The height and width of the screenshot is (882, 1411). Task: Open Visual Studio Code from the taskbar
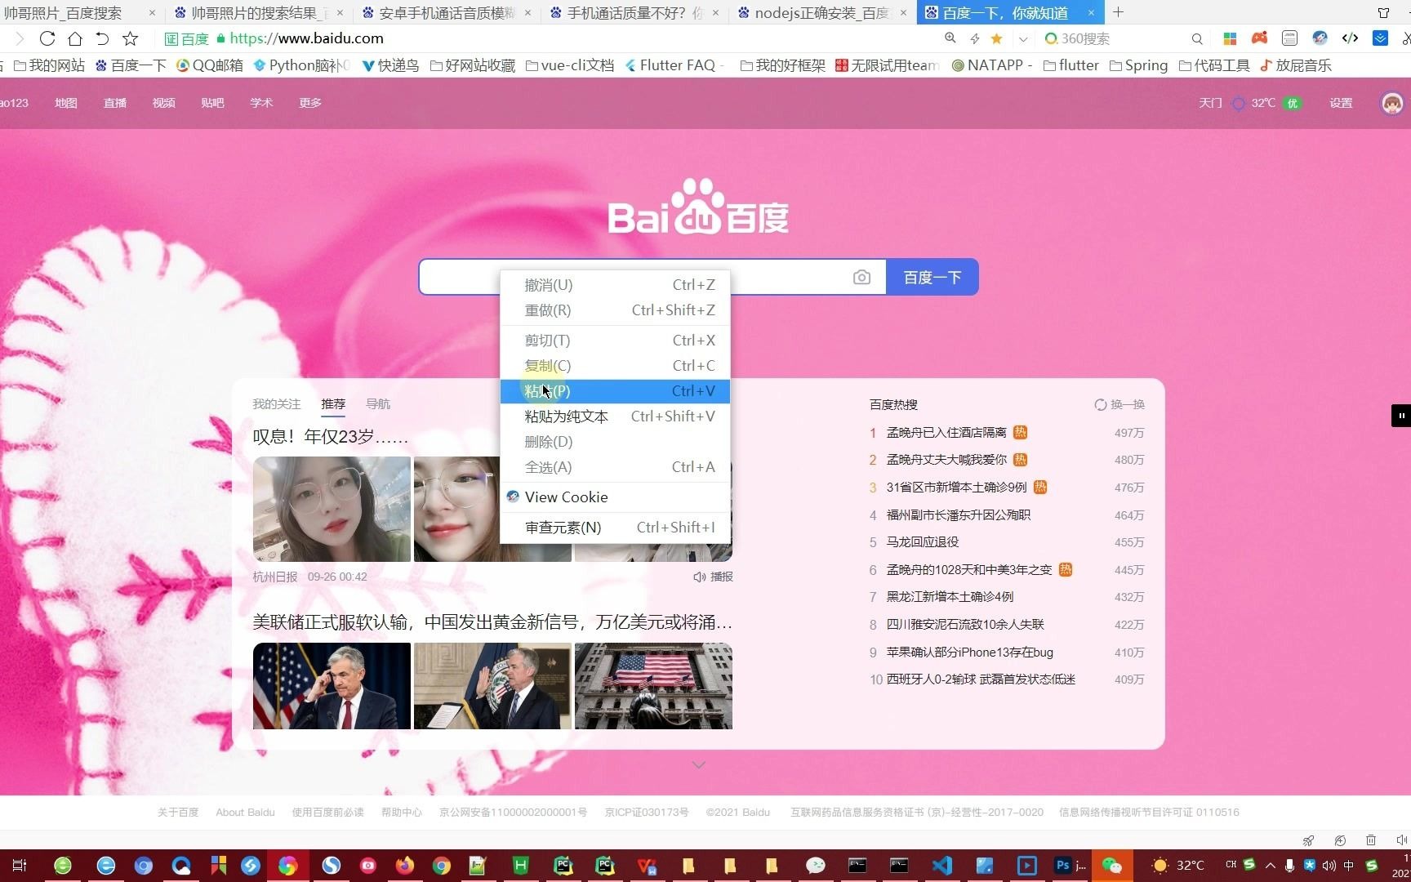coord(941,866)
